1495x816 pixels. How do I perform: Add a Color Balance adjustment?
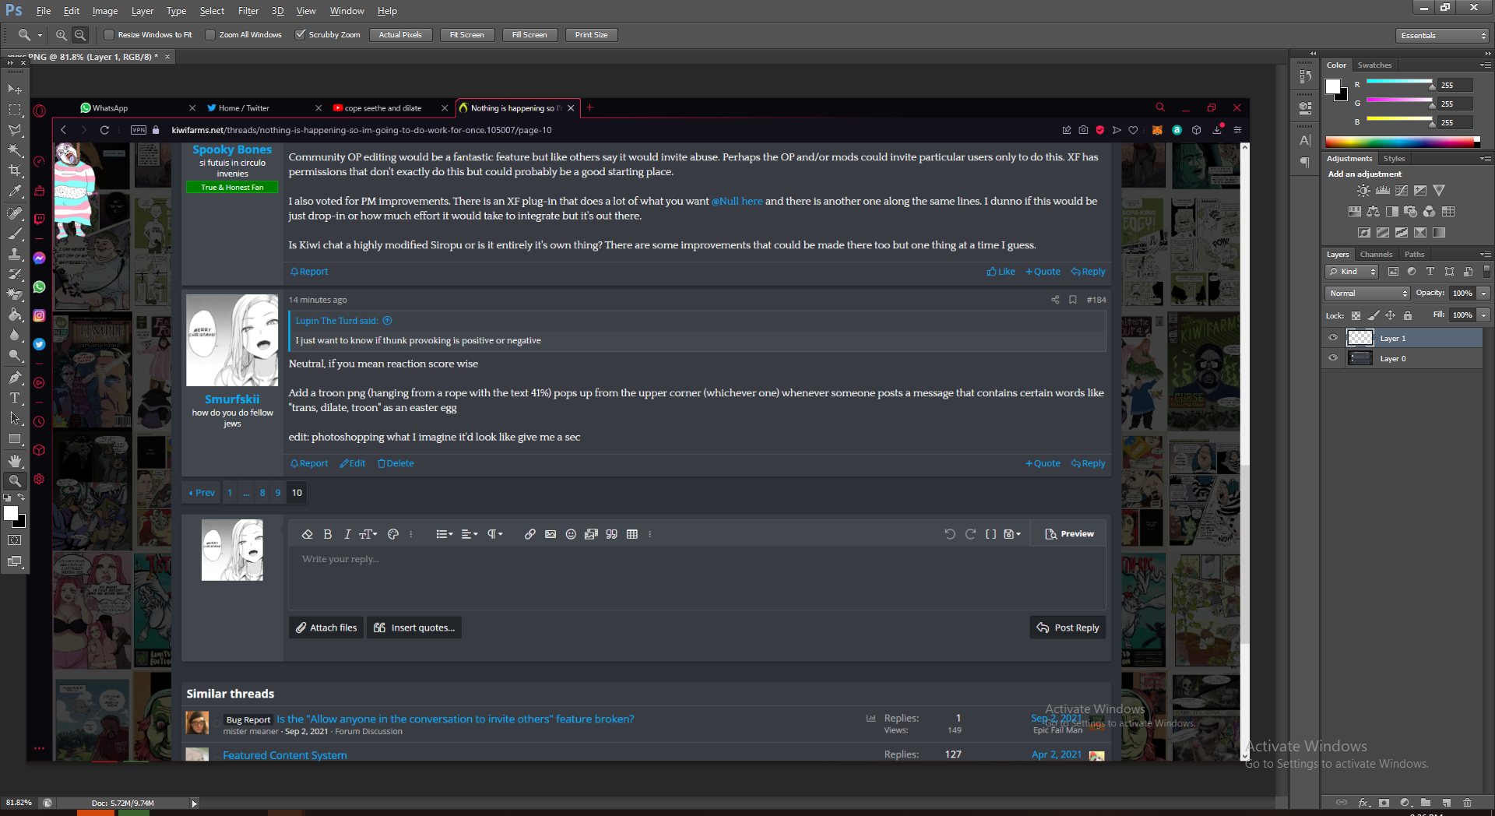[1374, 211]
